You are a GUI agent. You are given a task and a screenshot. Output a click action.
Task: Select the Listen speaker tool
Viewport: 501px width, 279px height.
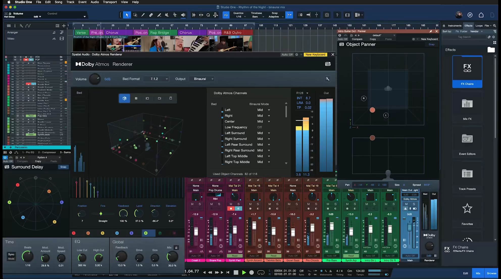point(183,15)
